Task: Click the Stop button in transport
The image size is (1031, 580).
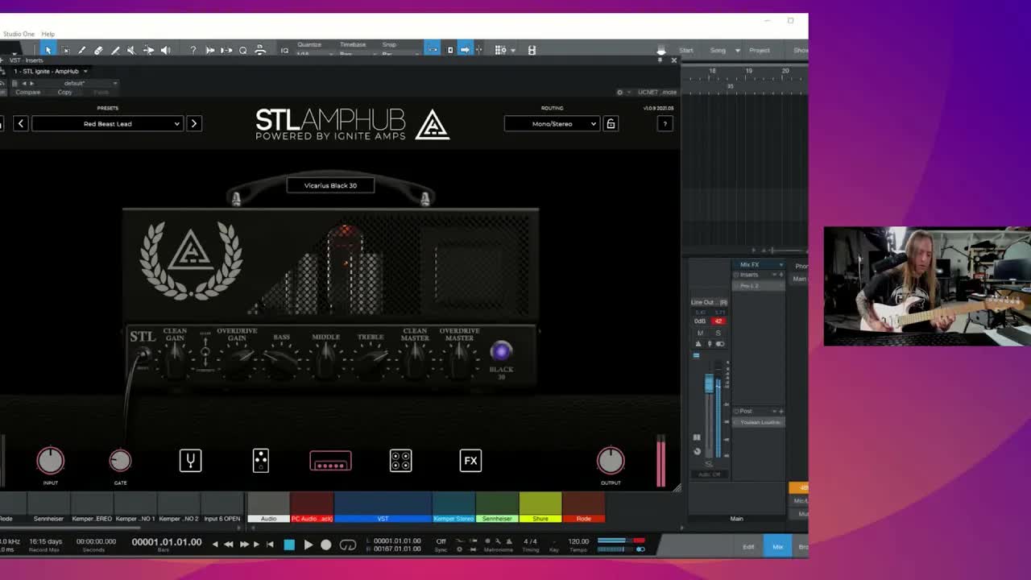Action: 290,545
